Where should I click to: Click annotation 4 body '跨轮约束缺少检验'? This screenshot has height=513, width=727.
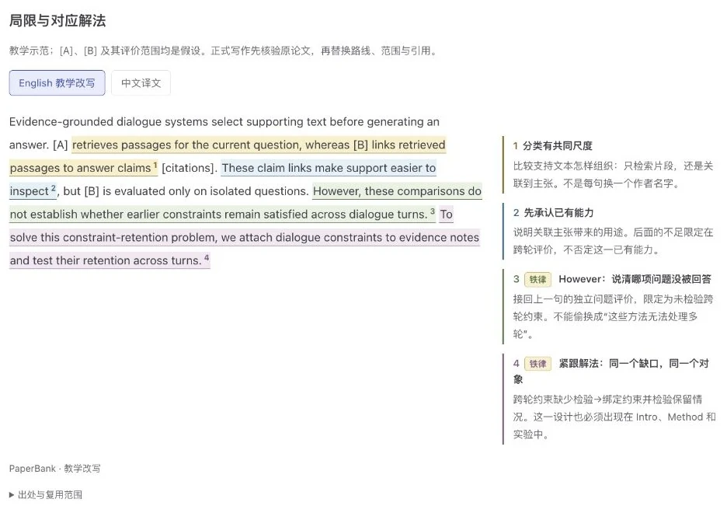coord(614,417)
